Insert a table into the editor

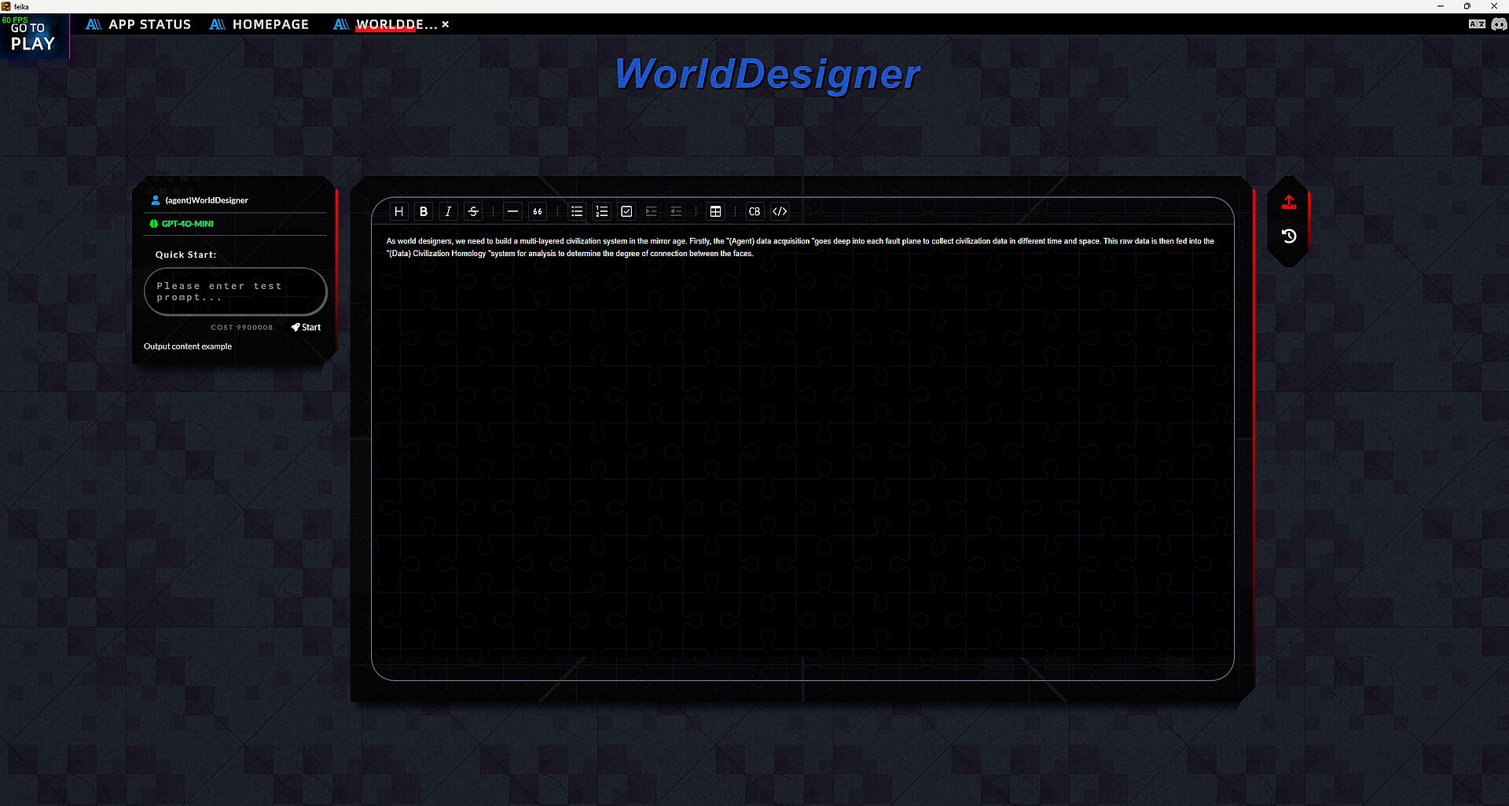pos(715,211)
